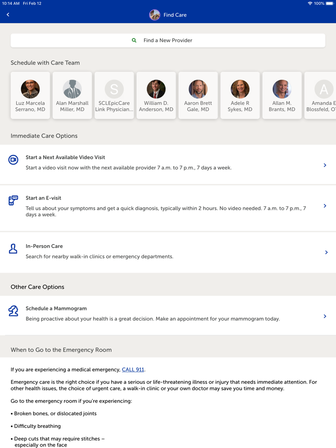The image size is (336, 448).
Task: Pick SCLEpicCare Link Physician card
Action: click(x=114, y=95)
